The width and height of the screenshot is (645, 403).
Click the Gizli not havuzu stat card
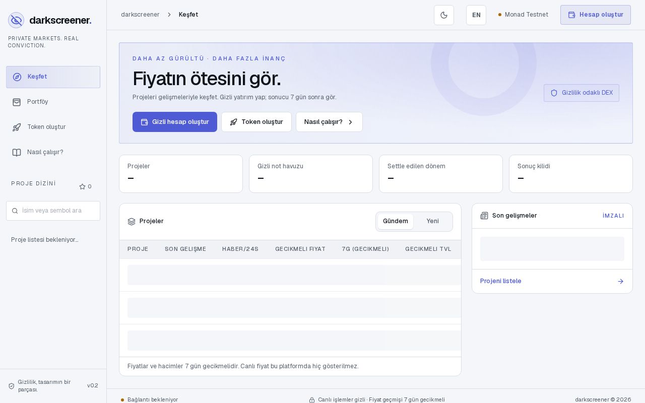(x=311, y=174)
